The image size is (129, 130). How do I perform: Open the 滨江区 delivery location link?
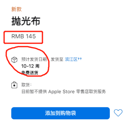pyautogui.click(x=71, y=59)
